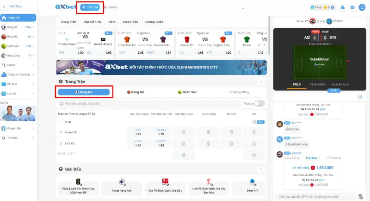Image resolution: width=370 pixels, height=201 pixels.
Task: Open the Arsenal FC vs Brighton match card
Action: [205, 44]
